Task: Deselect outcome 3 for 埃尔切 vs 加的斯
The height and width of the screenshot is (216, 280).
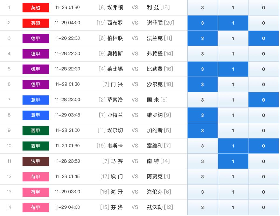Action: tap(202, 131)
